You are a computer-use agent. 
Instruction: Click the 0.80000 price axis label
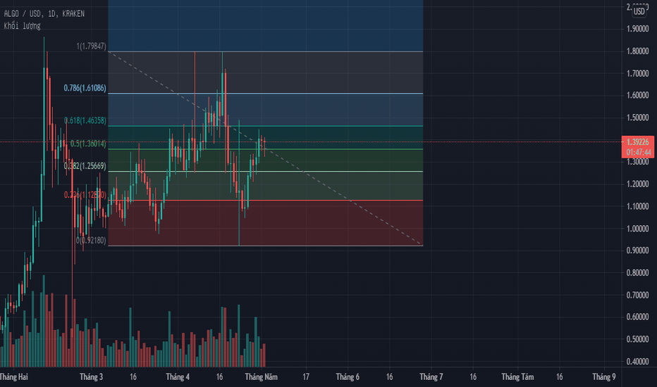638,273
